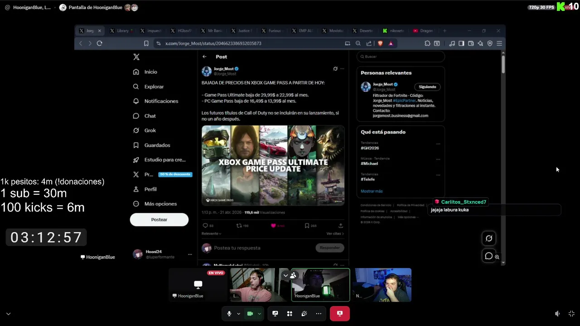The image size is (580, 326).
Task: Adjust the stream volume speaker icon
Action: [x=557, y=313]
